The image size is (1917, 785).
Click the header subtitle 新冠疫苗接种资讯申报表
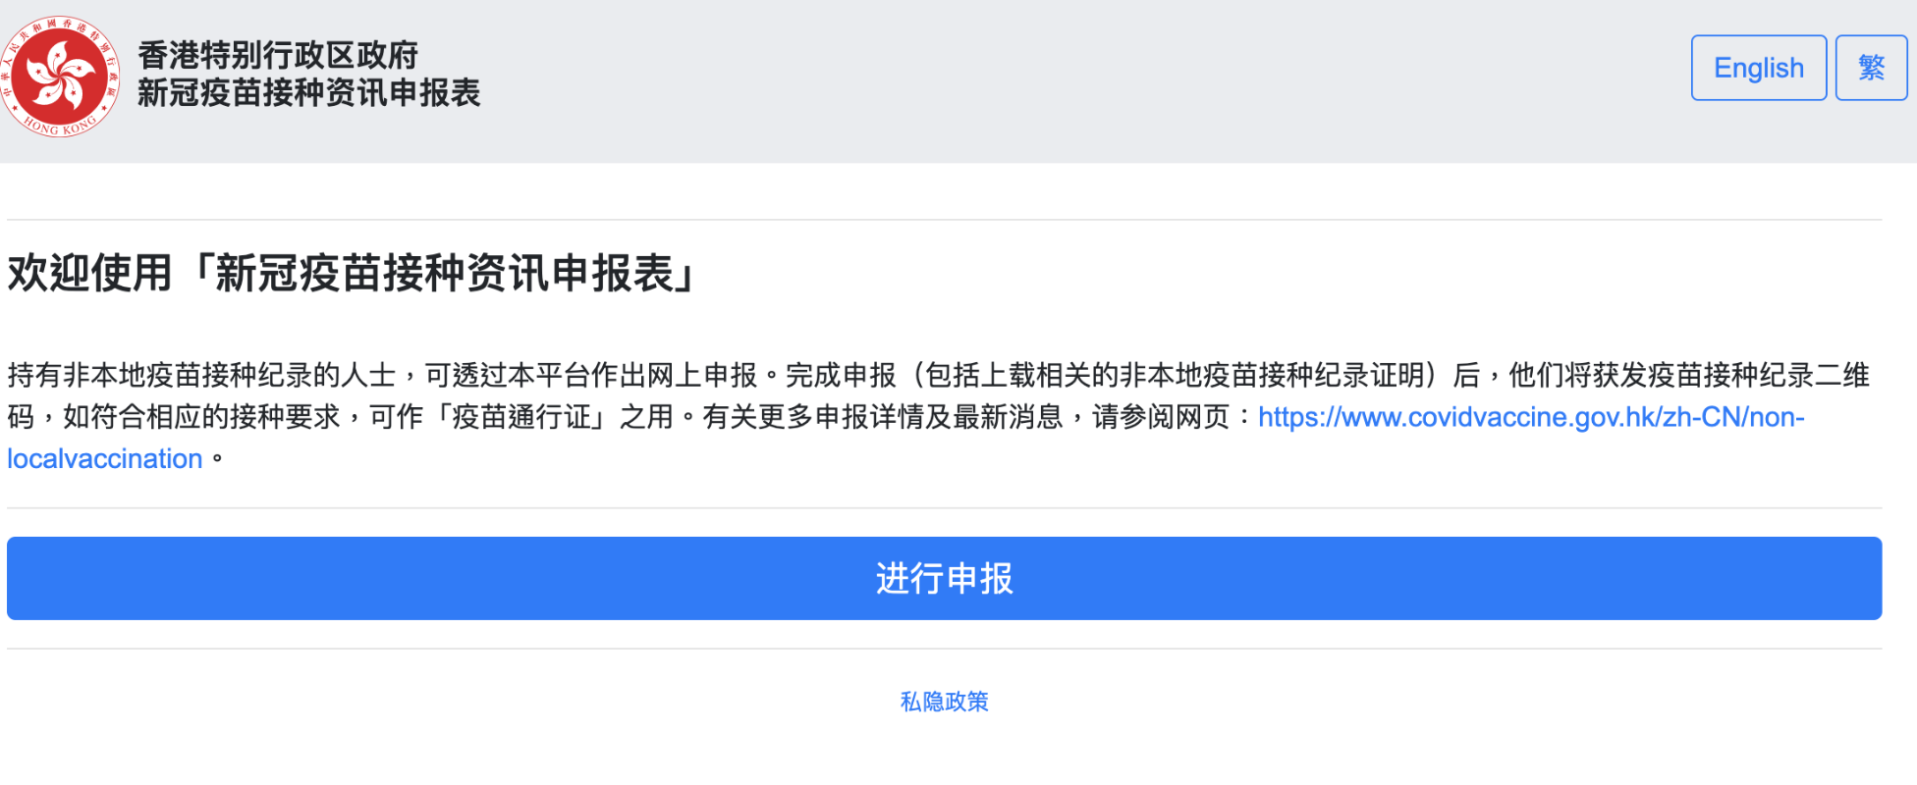308,93
